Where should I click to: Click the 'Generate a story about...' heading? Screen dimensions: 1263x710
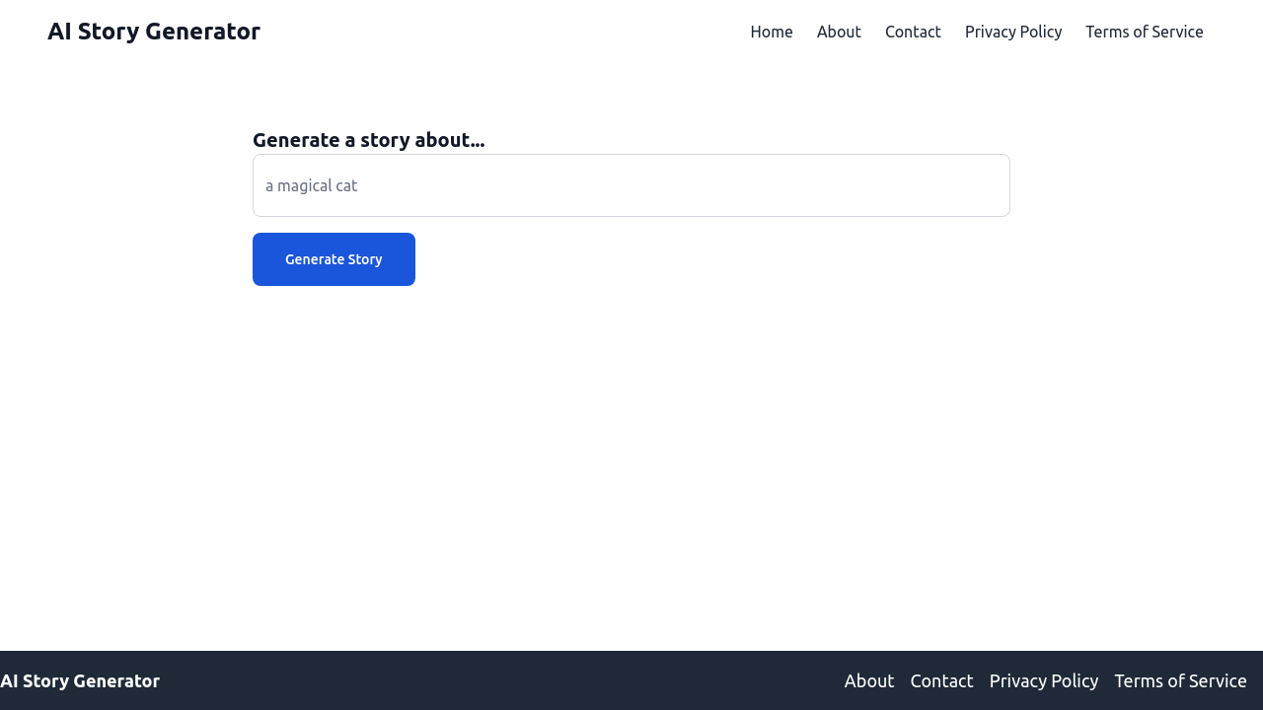(368, 140)
